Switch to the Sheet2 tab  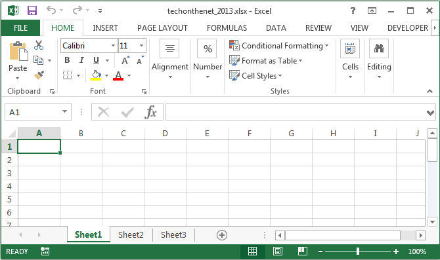coord(131,235)
